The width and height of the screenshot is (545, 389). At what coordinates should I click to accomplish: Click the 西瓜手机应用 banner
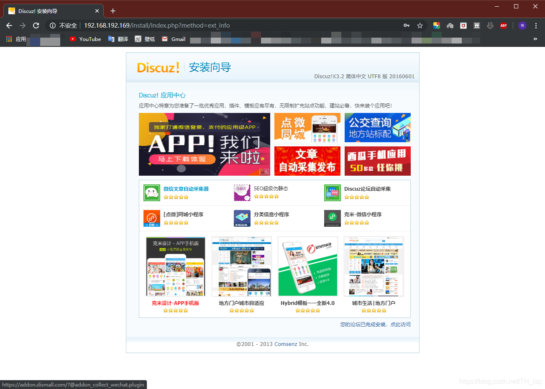pos(378,161)
